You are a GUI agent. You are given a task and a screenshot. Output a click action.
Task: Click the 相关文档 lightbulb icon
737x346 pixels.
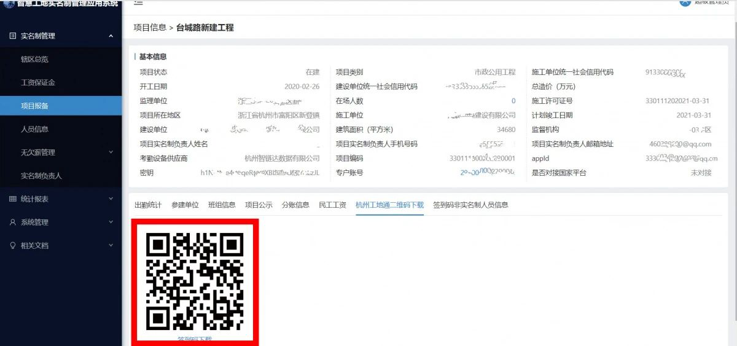click(x=12, y=246)
